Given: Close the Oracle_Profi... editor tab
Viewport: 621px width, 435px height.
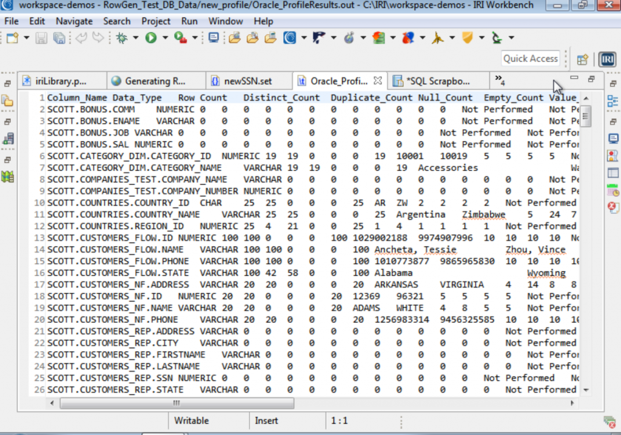Looking at the screenshot, I should click(x=378, y=81).
